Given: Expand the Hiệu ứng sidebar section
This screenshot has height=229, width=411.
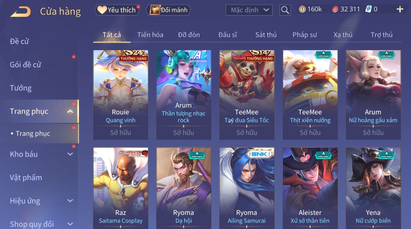Looking at the screenshot, I should click(x=70, y=201).
